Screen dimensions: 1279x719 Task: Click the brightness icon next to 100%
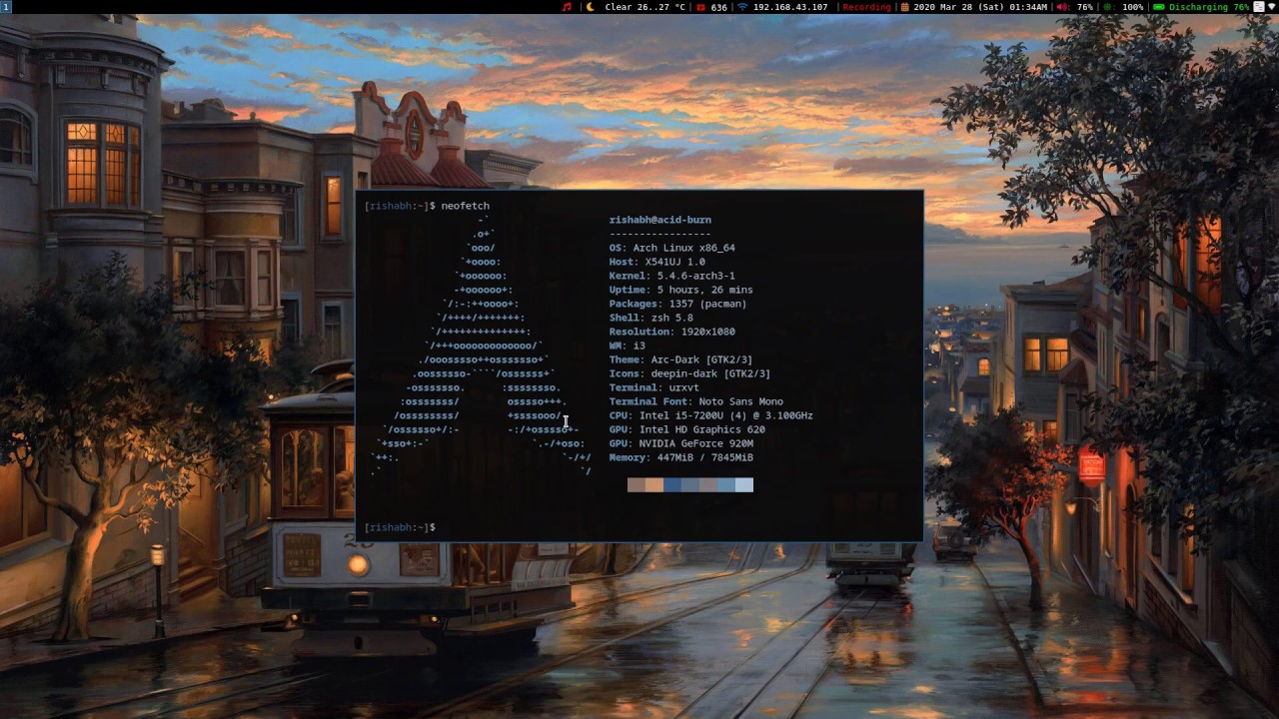tap(1108, 7)
